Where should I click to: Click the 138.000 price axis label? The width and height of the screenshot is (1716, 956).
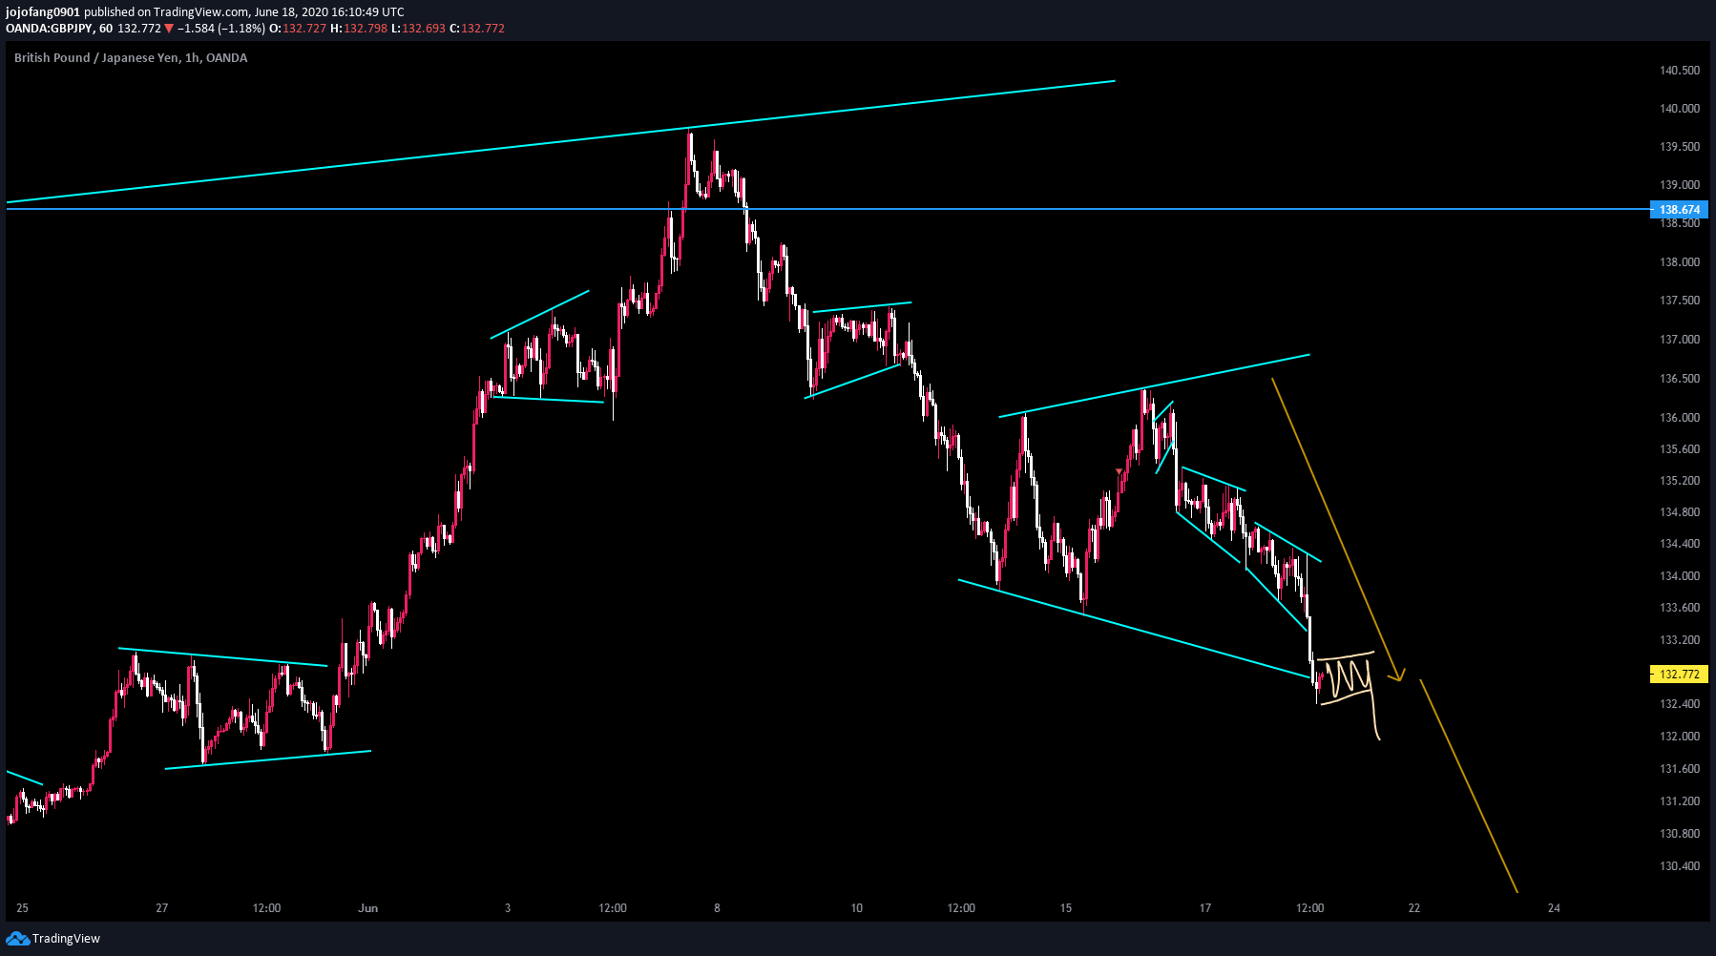[x=1680, y=262]
